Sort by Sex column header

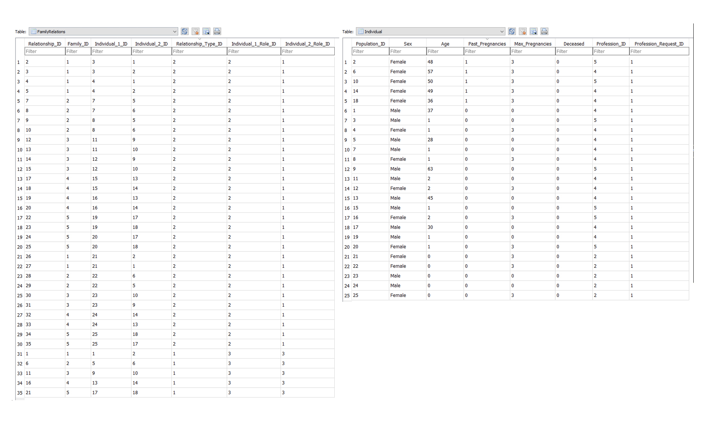(x=408, y=44)
